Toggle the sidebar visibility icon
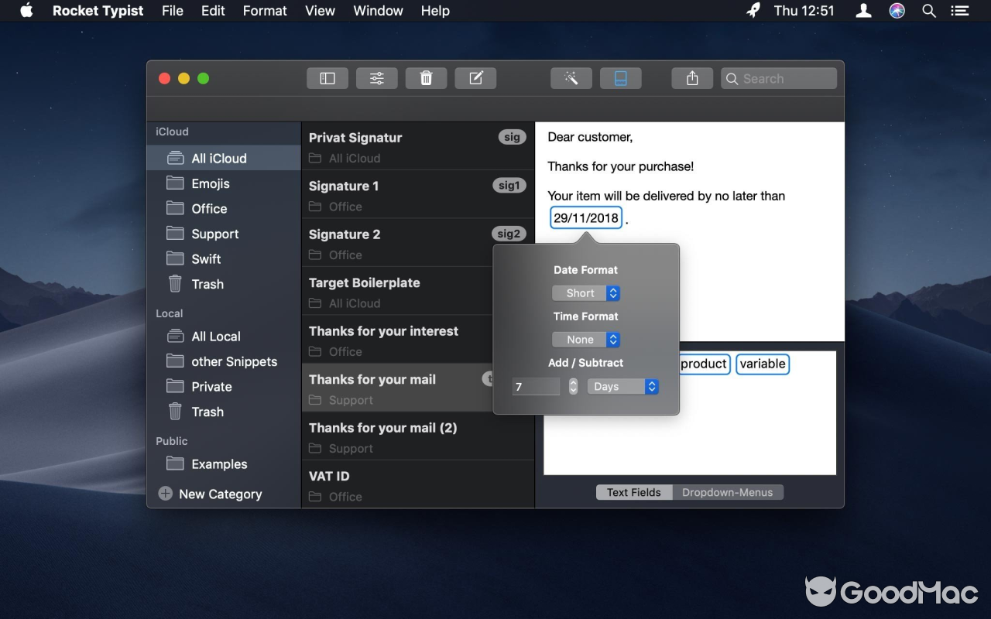Screen dimensions: 991x619 (327, 77)
